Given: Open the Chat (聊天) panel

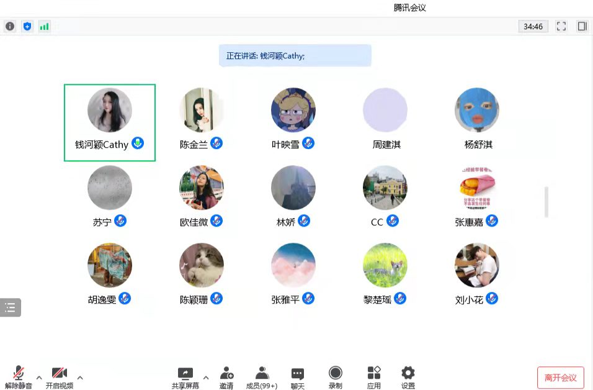Looking at the screenshot, I should click(298, 377).
